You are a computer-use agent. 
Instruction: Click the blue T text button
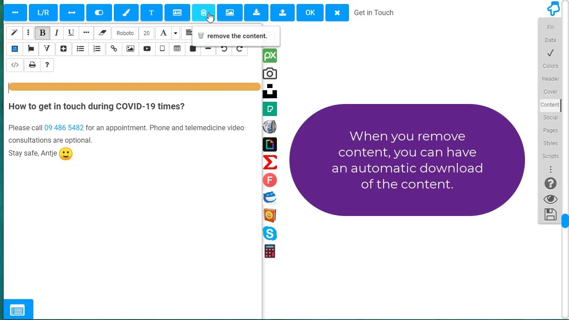152,13
